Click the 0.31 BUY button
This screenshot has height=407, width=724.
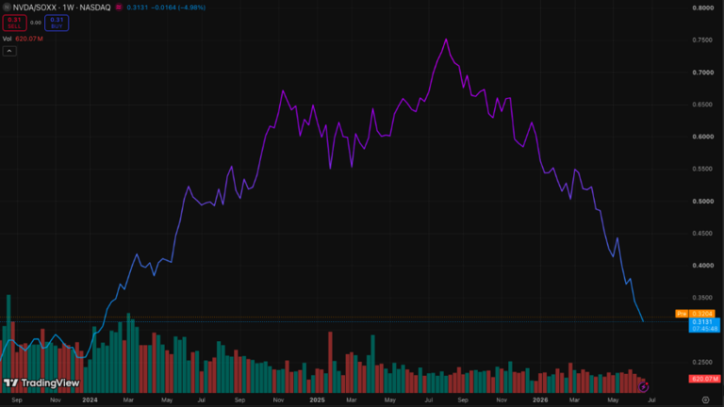[x=57, y=23]
